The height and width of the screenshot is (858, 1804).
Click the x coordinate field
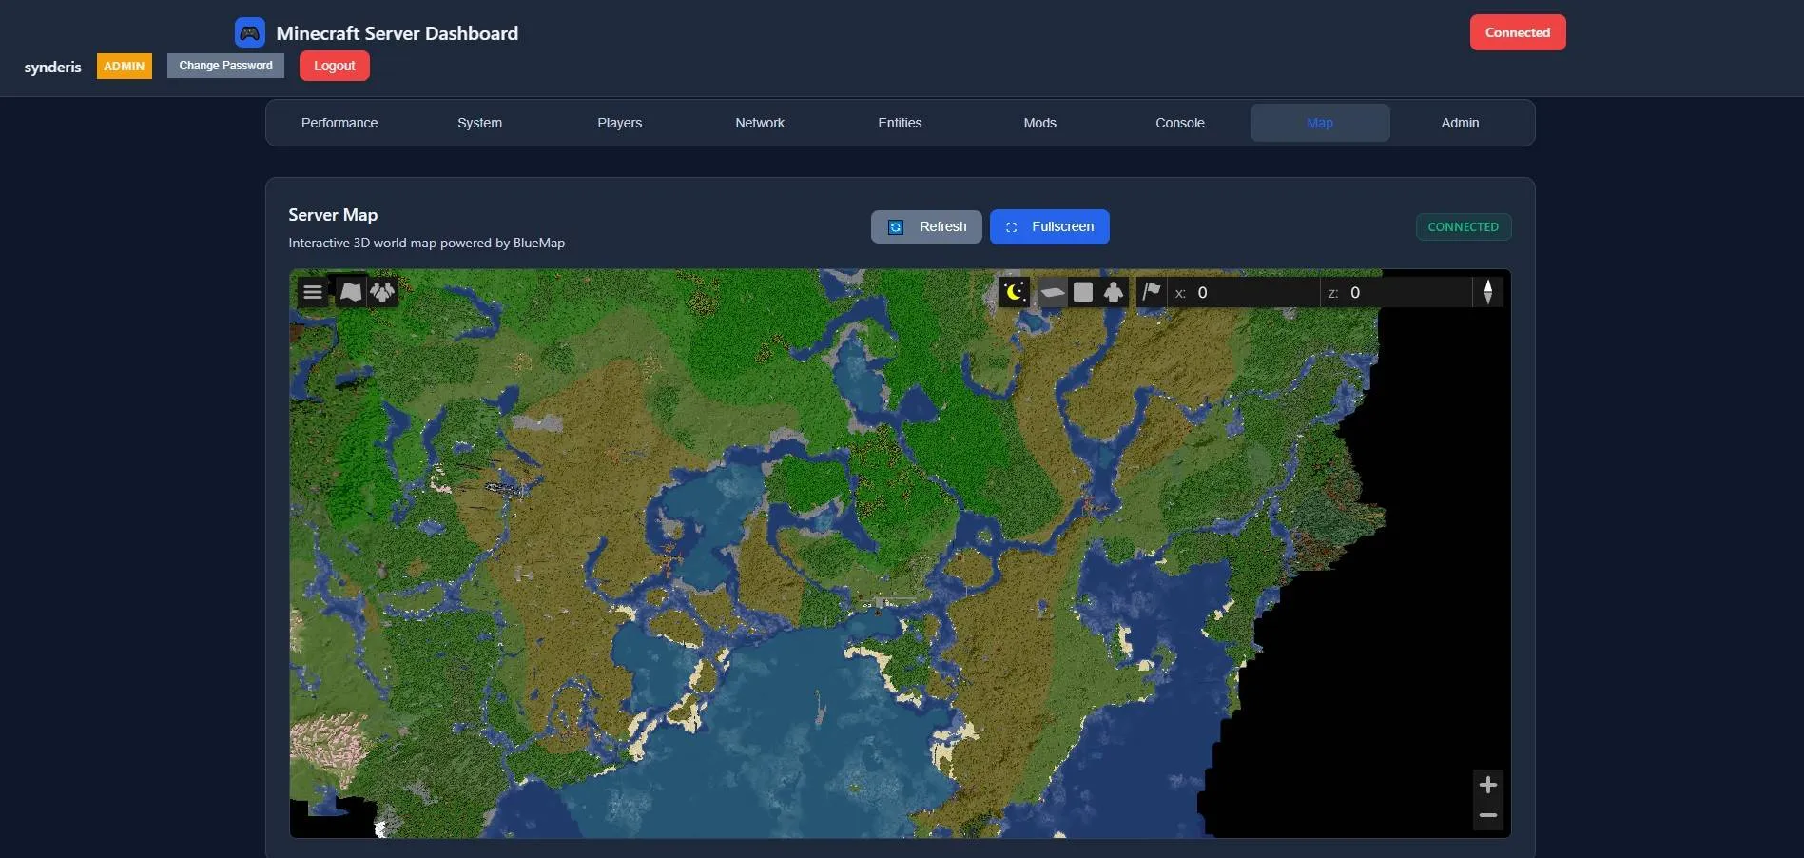click(x=1243, y=292)
